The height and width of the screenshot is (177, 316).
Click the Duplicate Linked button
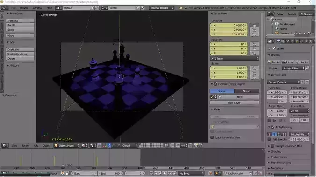coord(20,54)
